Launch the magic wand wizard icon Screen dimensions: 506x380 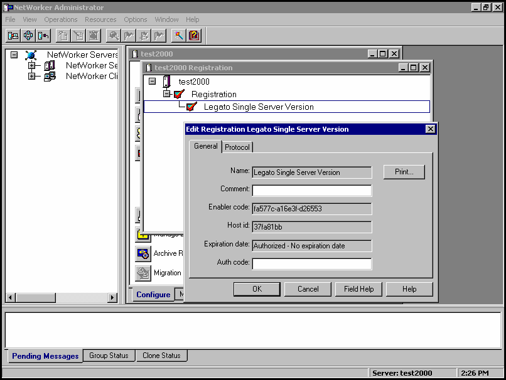click(179, 36)
